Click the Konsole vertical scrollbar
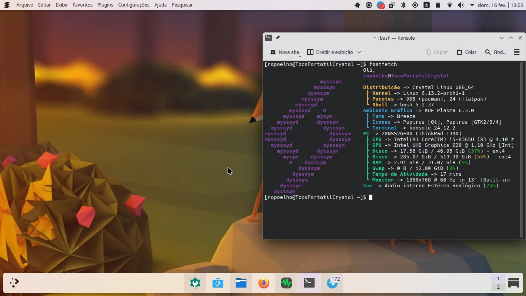 522,150
